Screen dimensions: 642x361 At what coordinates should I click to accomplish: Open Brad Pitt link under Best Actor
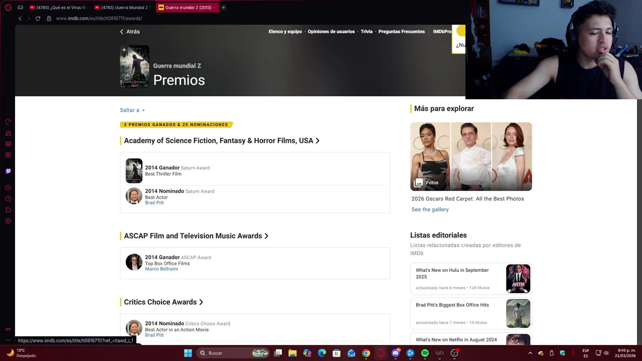pos(154,203)
